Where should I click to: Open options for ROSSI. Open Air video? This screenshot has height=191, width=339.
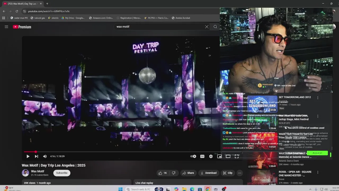(318, 172)
